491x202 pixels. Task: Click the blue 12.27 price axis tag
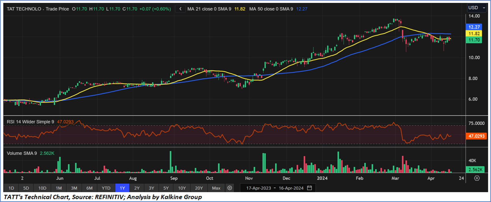474,27
